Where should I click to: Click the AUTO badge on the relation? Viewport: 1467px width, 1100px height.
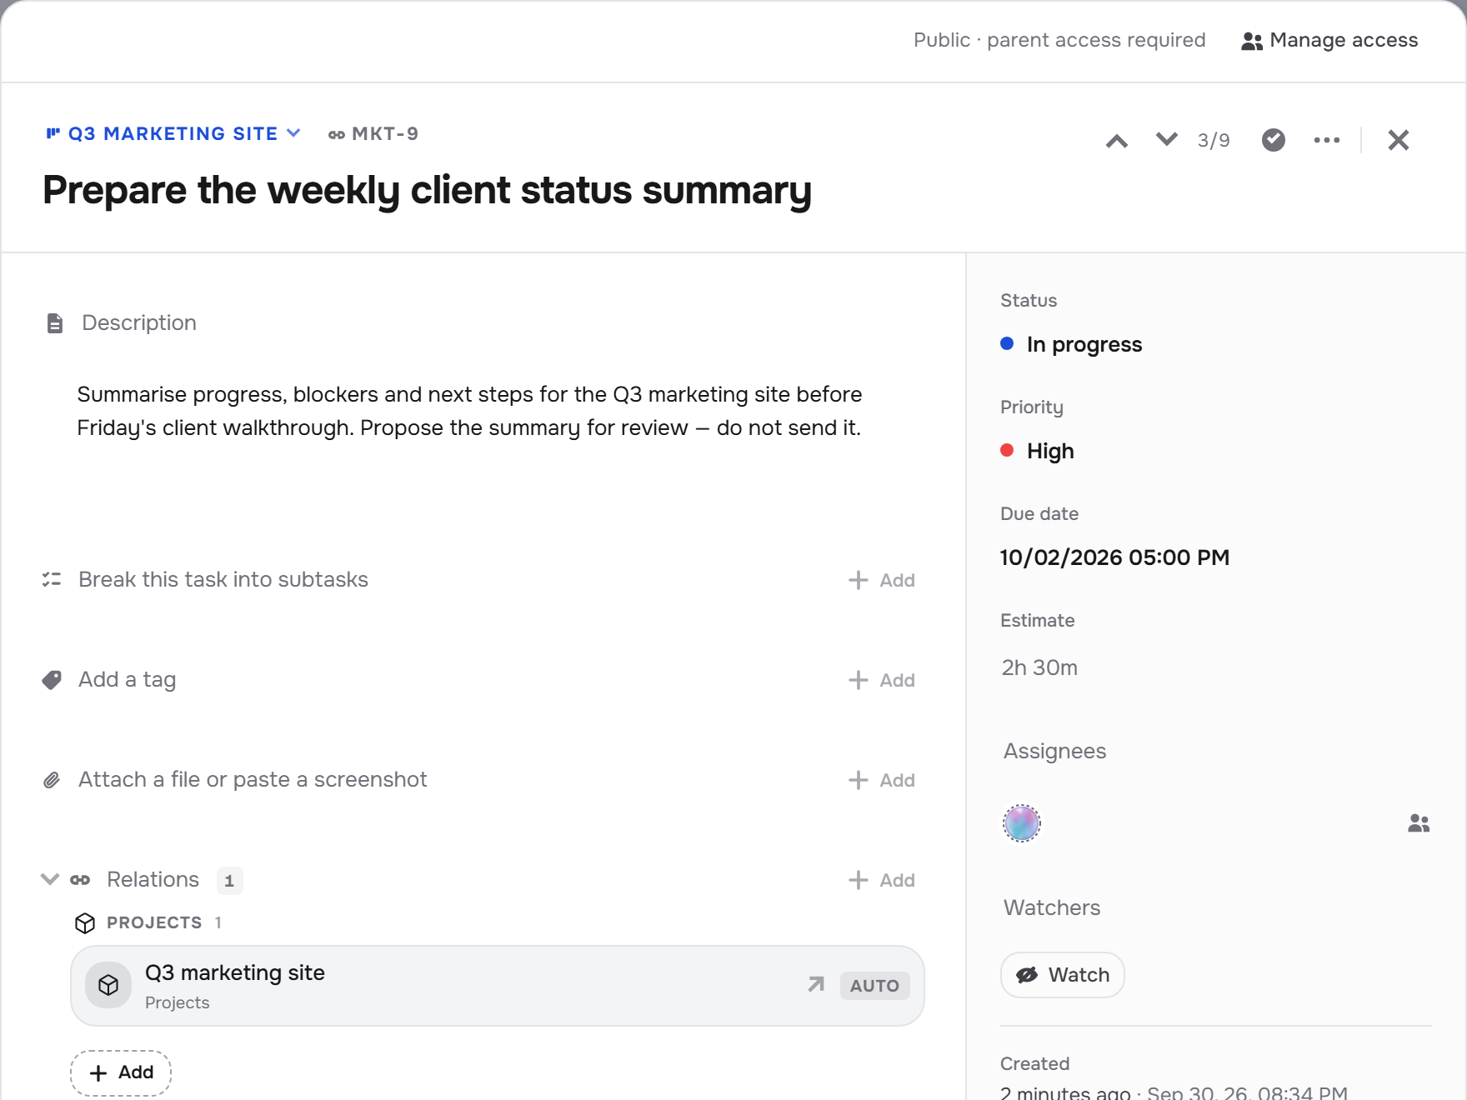coord(874,986)
